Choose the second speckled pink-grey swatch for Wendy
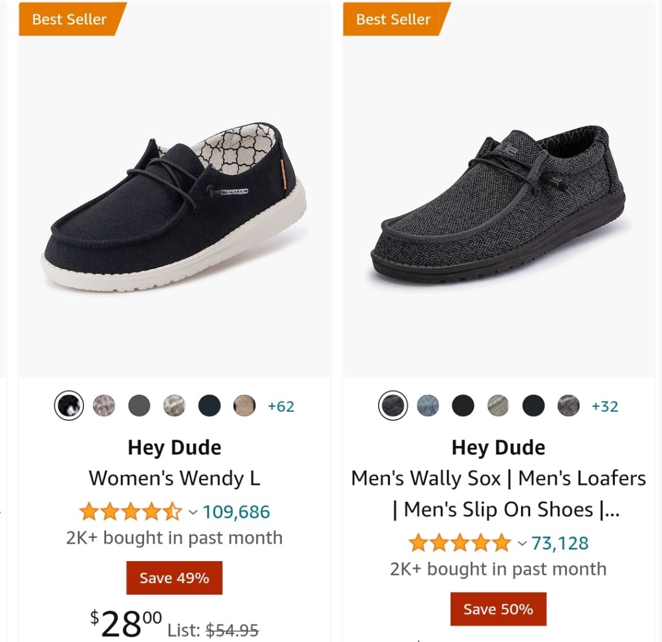The height and width of the screenshot is (642, 662). tap(104, 405)
